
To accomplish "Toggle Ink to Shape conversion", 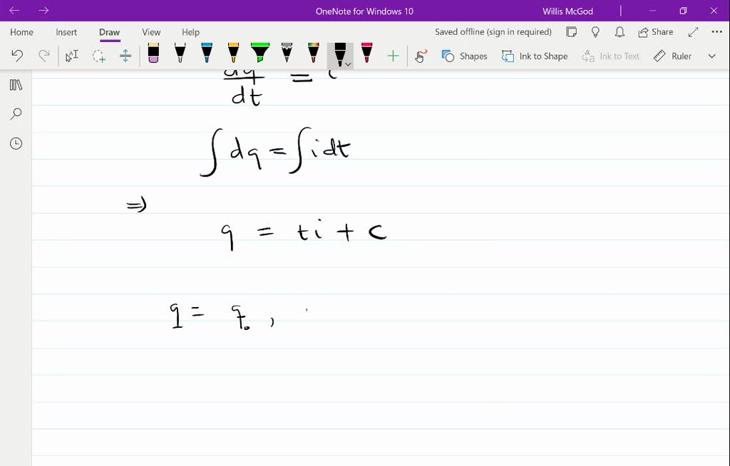I will point(535,56).
